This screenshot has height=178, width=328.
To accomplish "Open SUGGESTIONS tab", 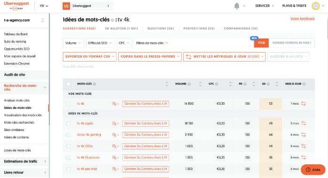I will (79, 29).
